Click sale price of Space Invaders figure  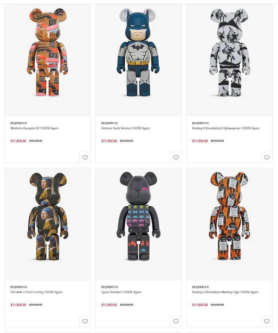pos(109,305)
